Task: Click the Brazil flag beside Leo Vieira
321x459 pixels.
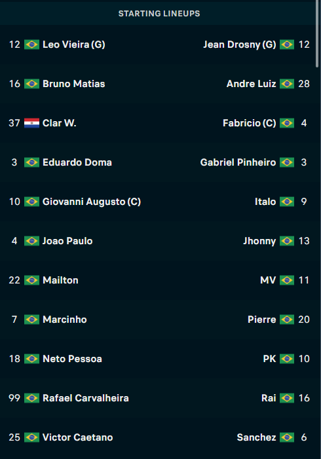Action: pos(31,45)
